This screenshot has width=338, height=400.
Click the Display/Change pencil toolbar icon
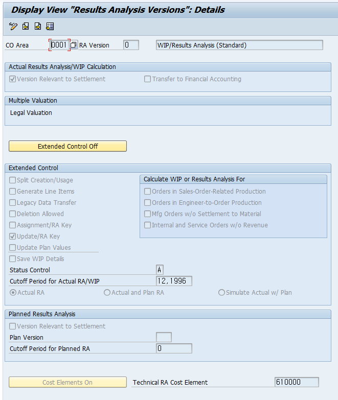pos(13,26)
